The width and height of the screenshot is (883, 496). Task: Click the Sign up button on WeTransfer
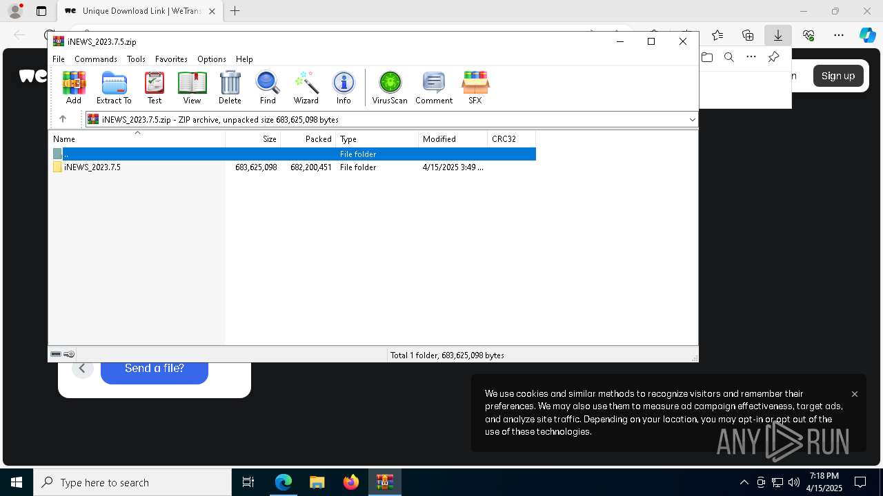(x=838, y=76)
